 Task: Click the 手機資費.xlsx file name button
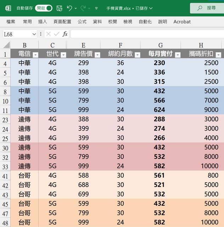coord(129,8)
